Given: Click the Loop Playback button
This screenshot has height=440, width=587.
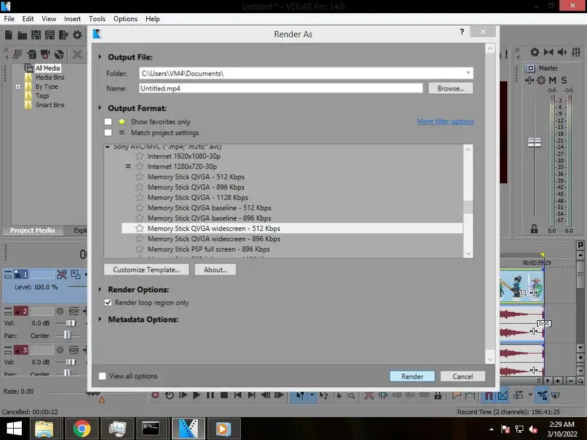Looking at the screenshot, I should coord(169,395).
